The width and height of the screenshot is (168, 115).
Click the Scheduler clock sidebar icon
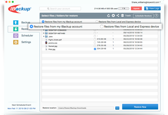click(16, 36)
